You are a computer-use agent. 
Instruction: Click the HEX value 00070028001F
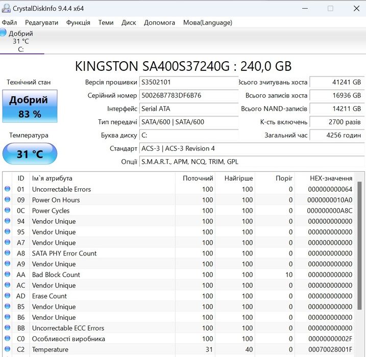pyautogui.click(x=330, y=349)
